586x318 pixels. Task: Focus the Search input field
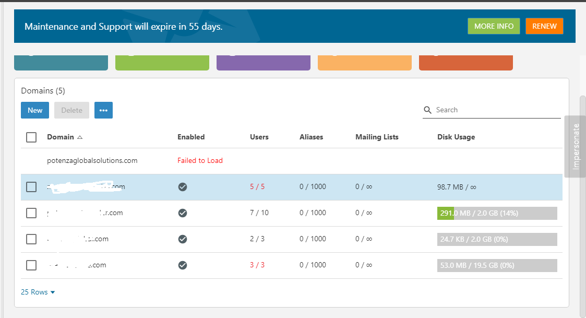[496, 110]
